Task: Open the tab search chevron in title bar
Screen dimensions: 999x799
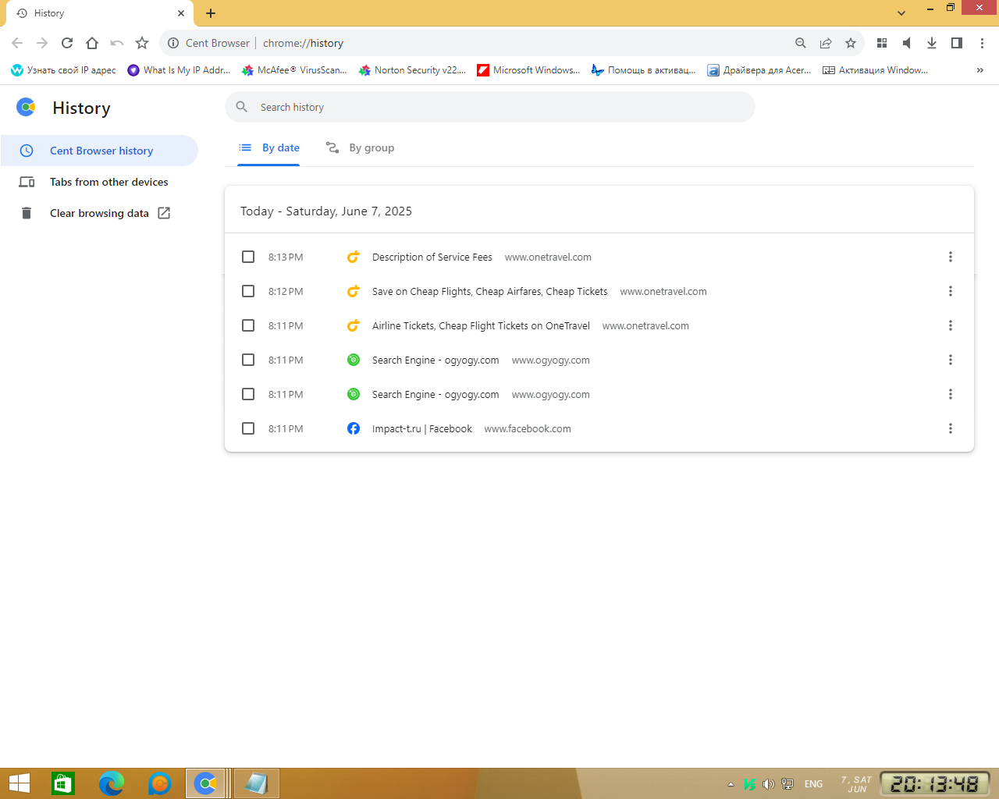Action: (901, 13)
